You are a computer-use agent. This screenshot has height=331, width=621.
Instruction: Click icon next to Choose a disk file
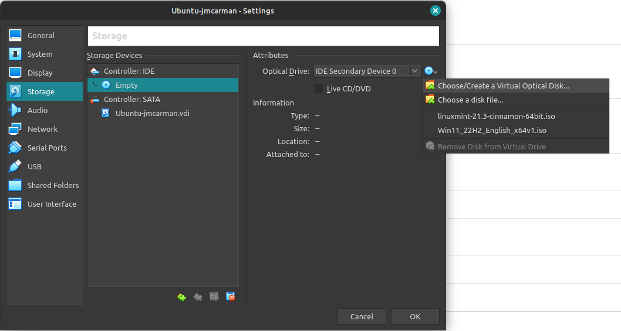(430, 100)
